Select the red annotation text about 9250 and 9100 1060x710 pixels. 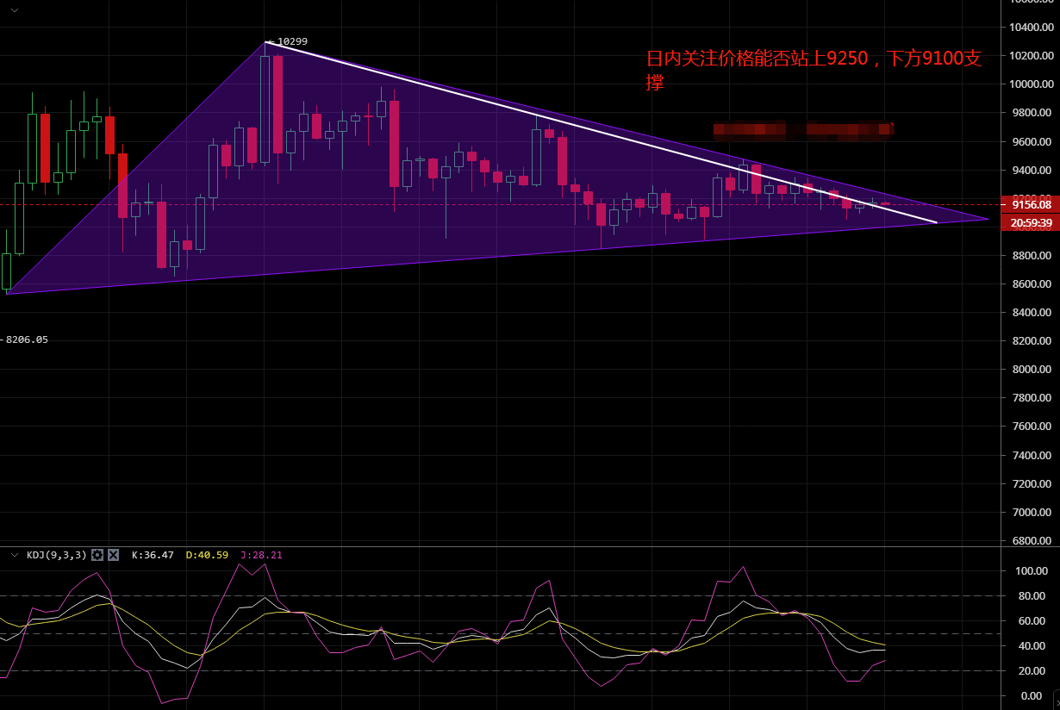pyautogui.click(x=814, y=71)
